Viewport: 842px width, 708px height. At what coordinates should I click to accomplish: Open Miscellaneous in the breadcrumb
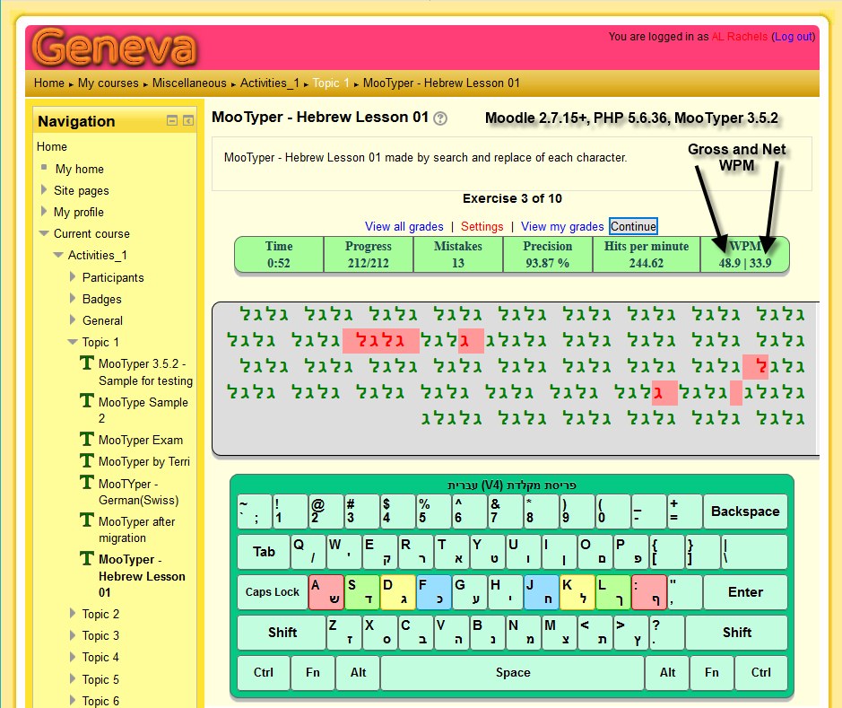[189, 83]
